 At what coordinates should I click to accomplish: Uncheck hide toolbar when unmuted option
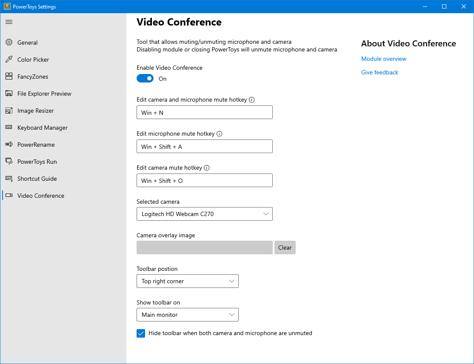pyautogui.click(x=141, y=333)
